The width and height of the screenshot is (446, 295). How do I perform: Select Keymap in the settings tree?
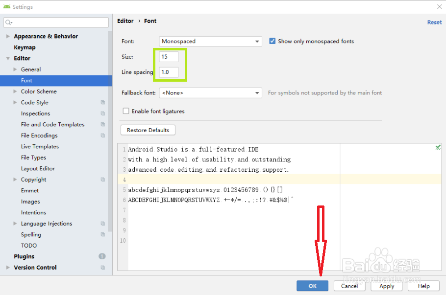pos(25,47)
